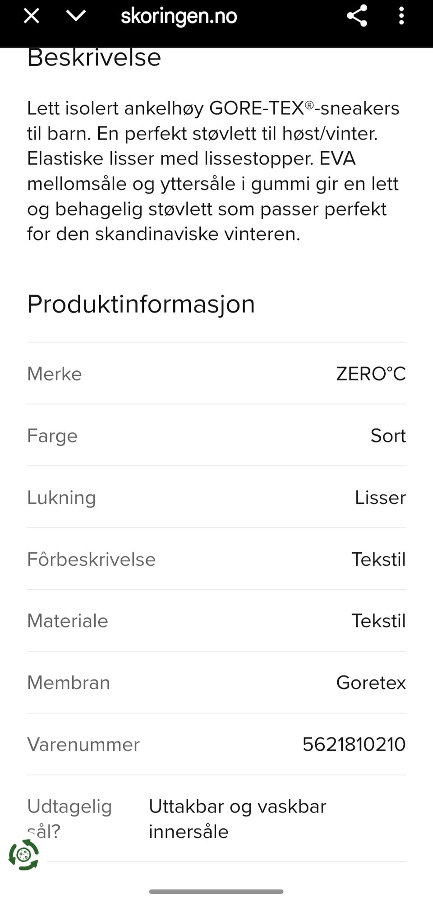The image size is (433, 905).
Task: Tap the Beskrivelse section heading
Action: [94, 58]
